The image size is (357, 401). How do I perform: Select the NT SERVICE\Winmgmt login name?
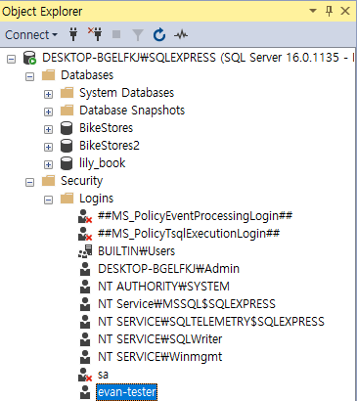(x=160, y=357)
